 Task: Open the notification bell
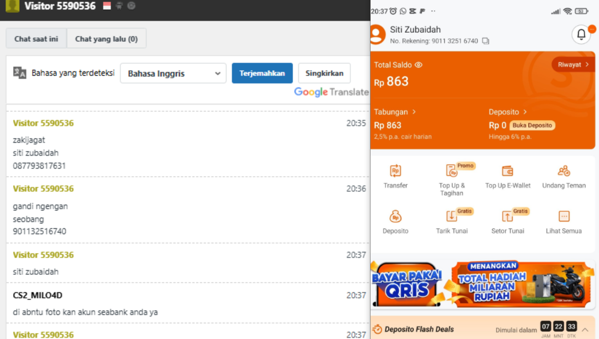click(x=581, y=34)
